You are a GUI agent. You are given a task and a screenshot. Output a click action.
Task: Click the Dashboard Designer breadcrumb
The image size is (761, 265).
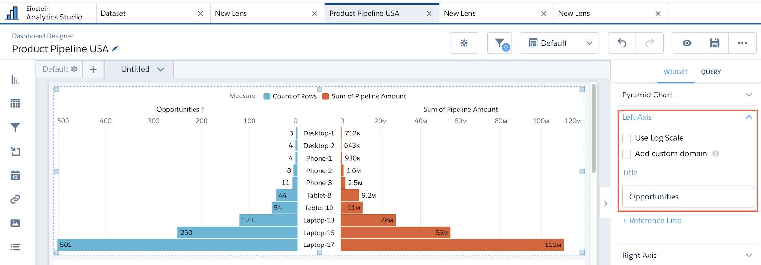click(x=43, y=36)
